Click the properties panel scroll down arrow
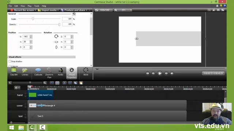The width and height of the screenshot is (234, 131). (x=91, y=65)
